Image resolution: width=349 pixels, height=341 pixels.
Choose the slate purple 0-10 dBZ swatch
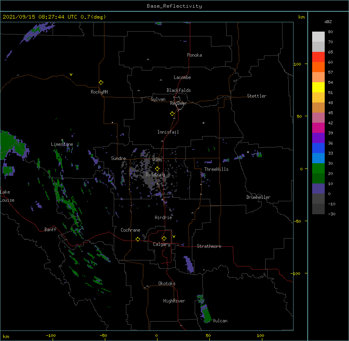[x=318, y=189]
